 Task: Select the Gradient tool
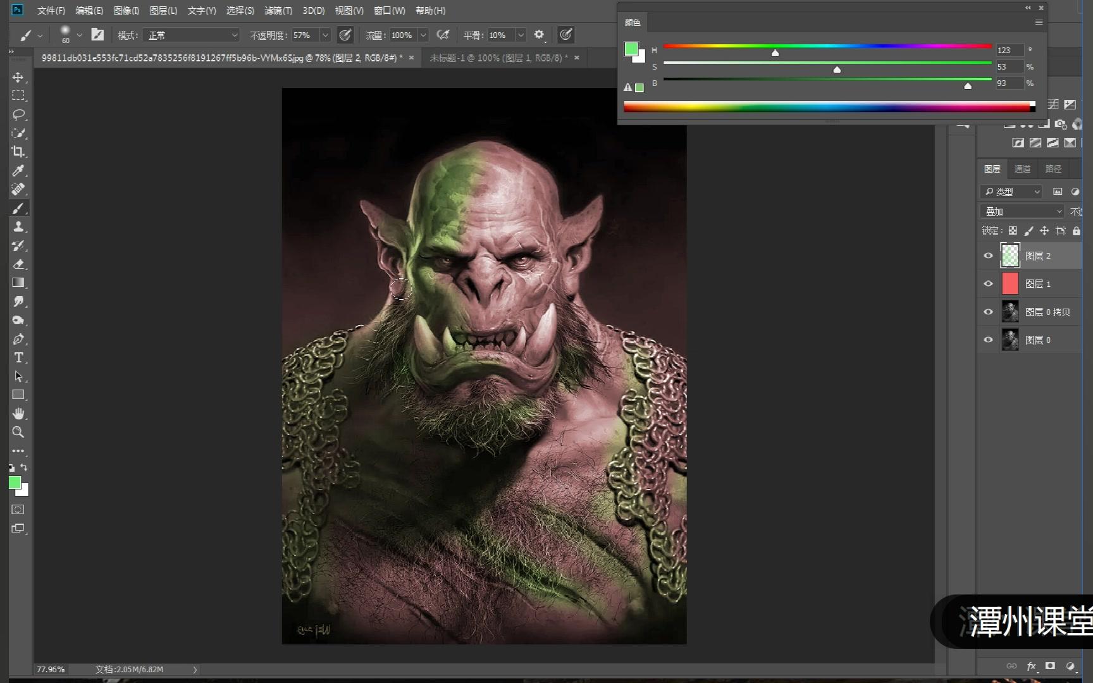click(18, 283)
